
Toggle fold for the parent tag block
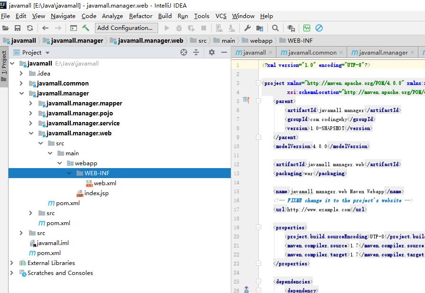coord(258,101)
